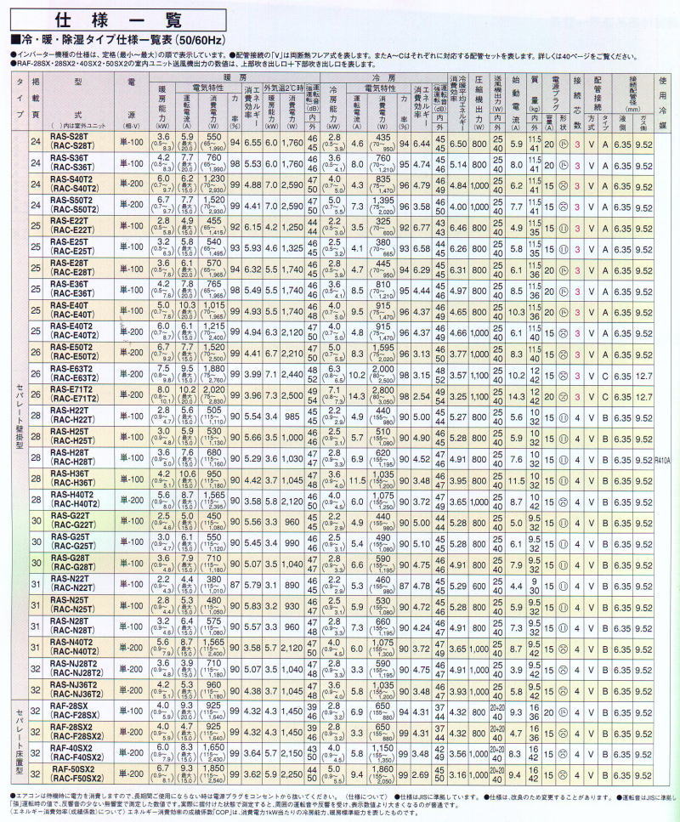Screen dimensions: 680x822
Task: Click the 6.55 heating efficiency value
Action: 252,143
